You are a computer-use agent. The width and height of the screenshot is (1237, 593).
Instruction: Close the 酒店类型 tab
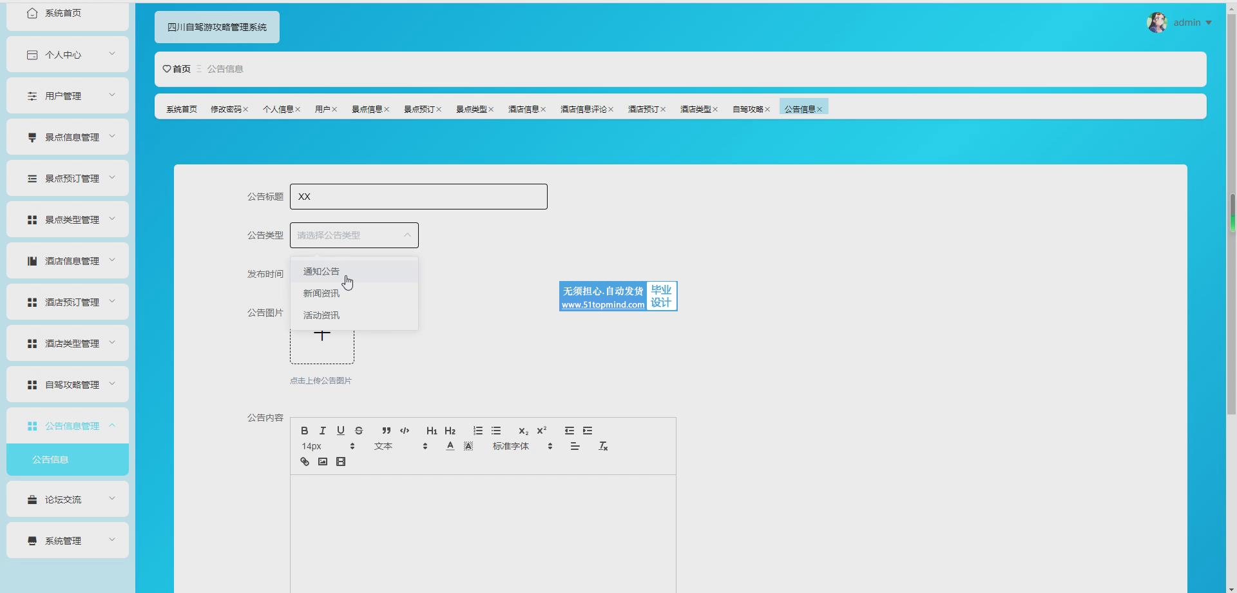715,110
